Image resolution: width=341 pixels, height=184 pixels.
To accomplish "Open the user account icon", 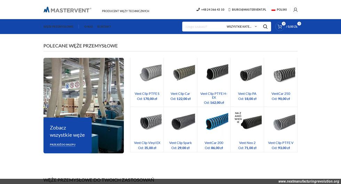I will [x=295, y=10].
